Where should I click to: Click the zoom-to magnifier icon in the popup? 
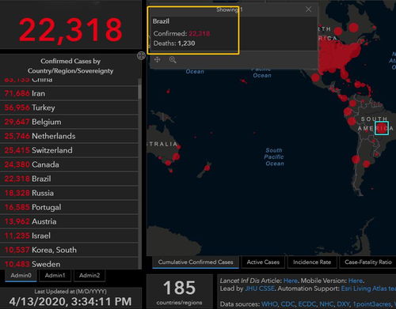pyautogui.click(x=173, y=60)
